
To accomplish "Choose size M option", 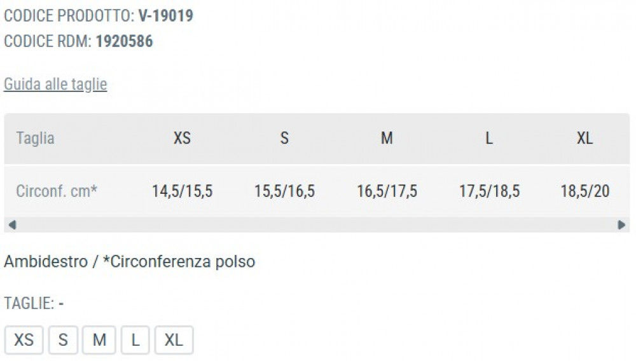I will 99,340.
